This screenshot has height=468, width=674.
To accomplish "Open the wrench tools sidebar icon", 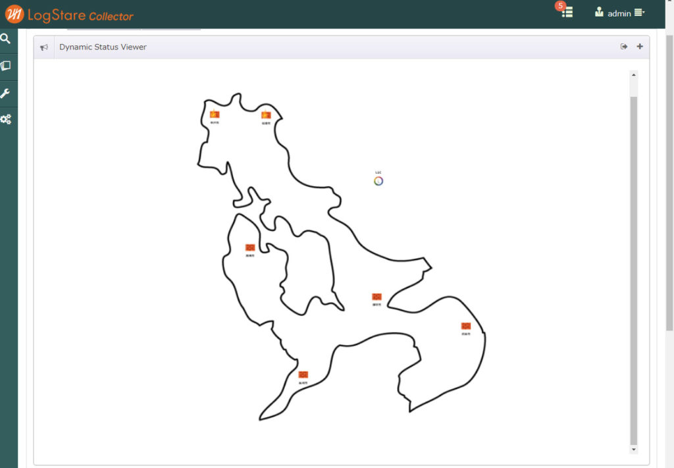I will tap(6, 93).
